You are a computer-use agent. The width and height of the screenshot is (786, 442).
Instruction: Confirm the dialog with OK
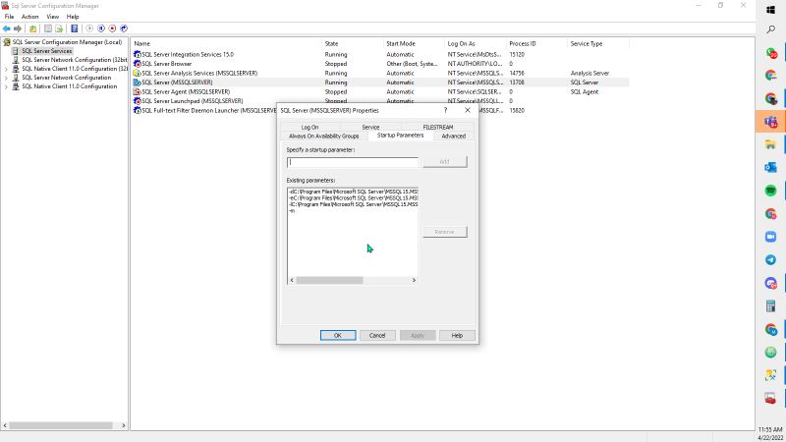338,335
